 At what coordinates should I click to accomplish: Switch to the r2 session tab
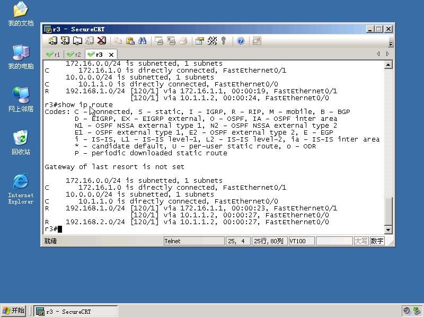tap(74, 55)
